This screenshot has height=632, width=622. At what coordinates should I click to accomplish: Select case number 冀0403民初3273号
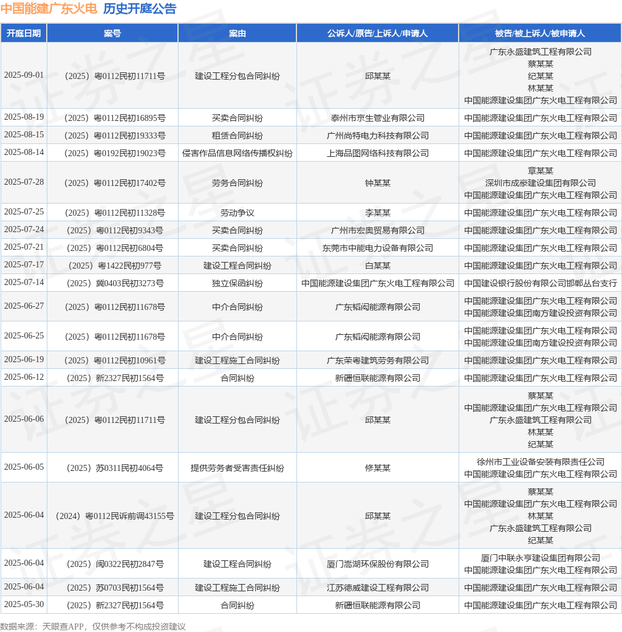click(x=115, y=284)
